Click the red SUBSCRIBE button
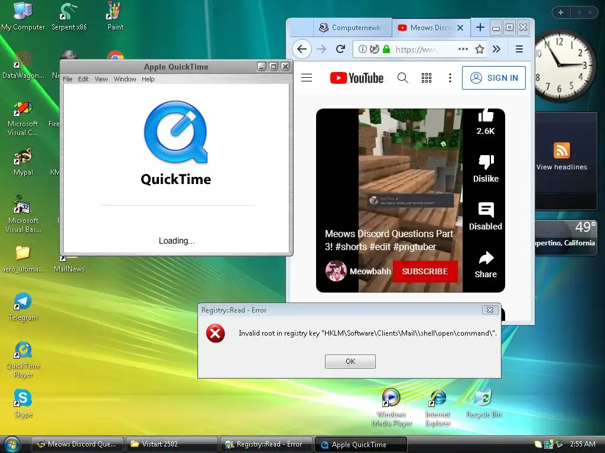Screen dimensions: 605x453 coord(425,271)
